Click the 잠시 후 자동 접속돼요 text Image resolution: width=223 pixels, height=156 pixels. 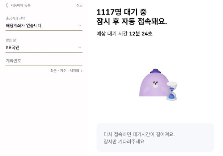click(132, 21)
